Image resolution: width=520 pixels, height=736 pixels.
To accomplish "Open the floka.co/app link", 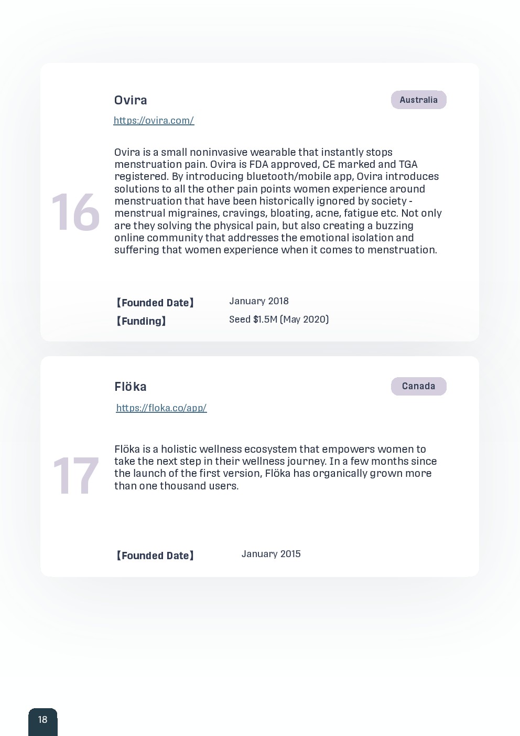I will pos(161,408).
